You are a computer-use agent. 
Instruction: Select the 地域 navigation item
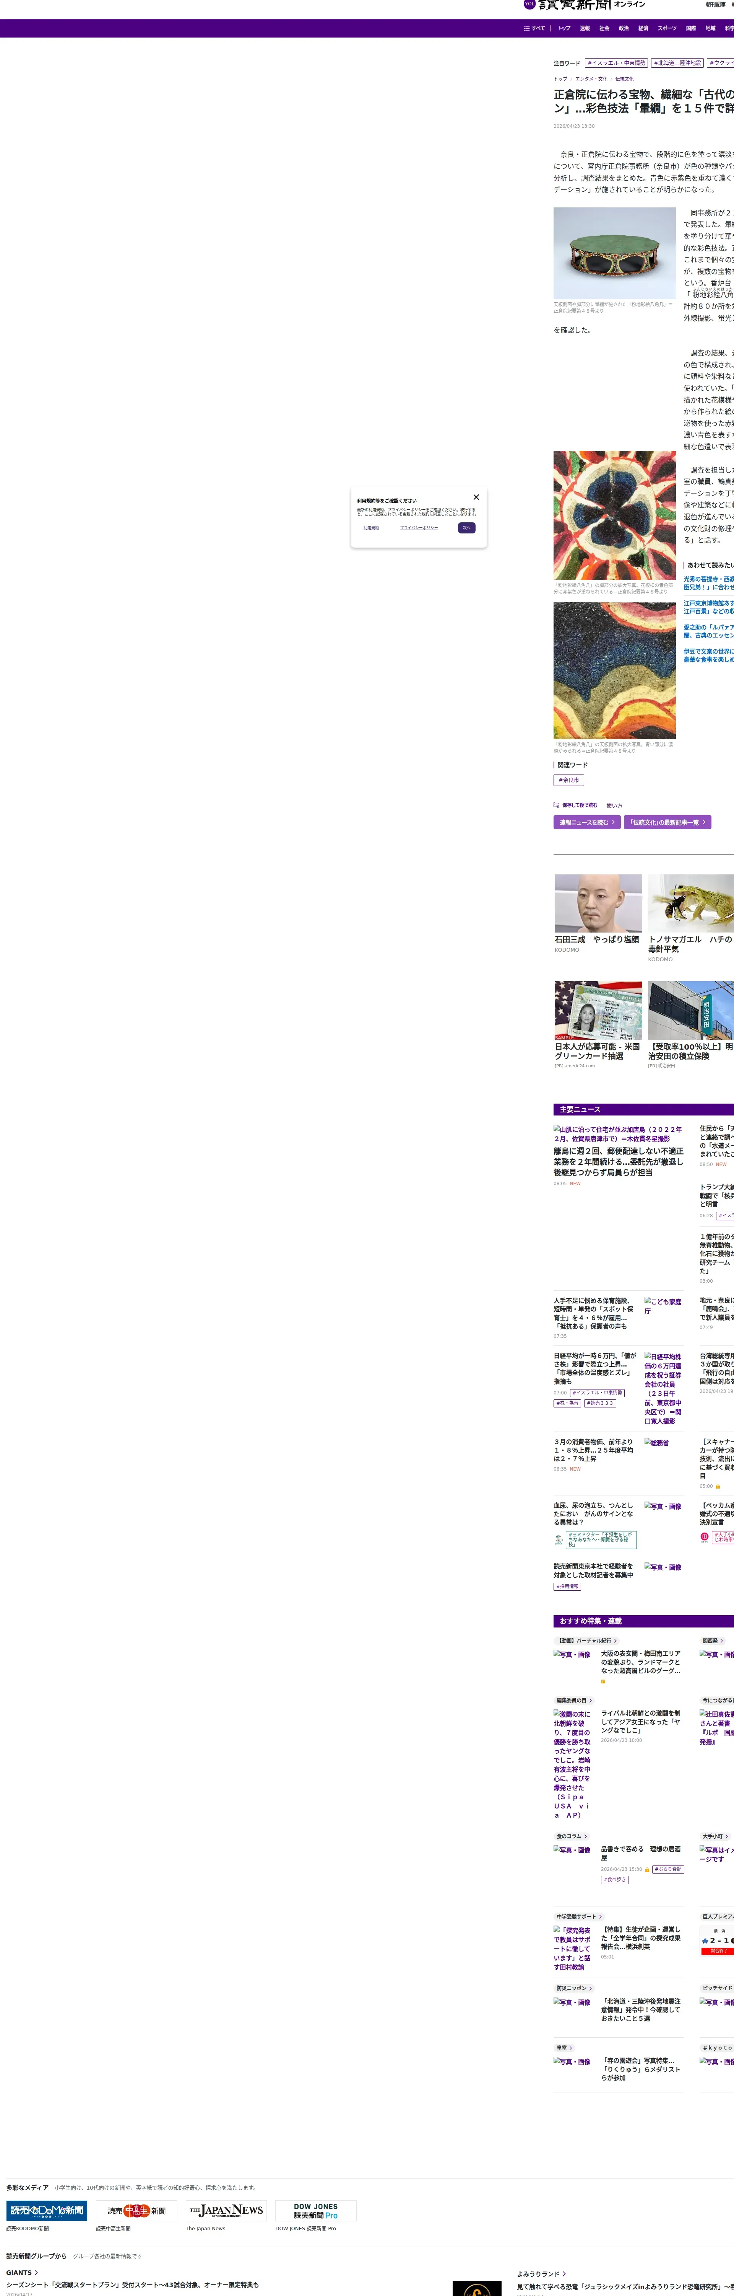click(711, 29)
